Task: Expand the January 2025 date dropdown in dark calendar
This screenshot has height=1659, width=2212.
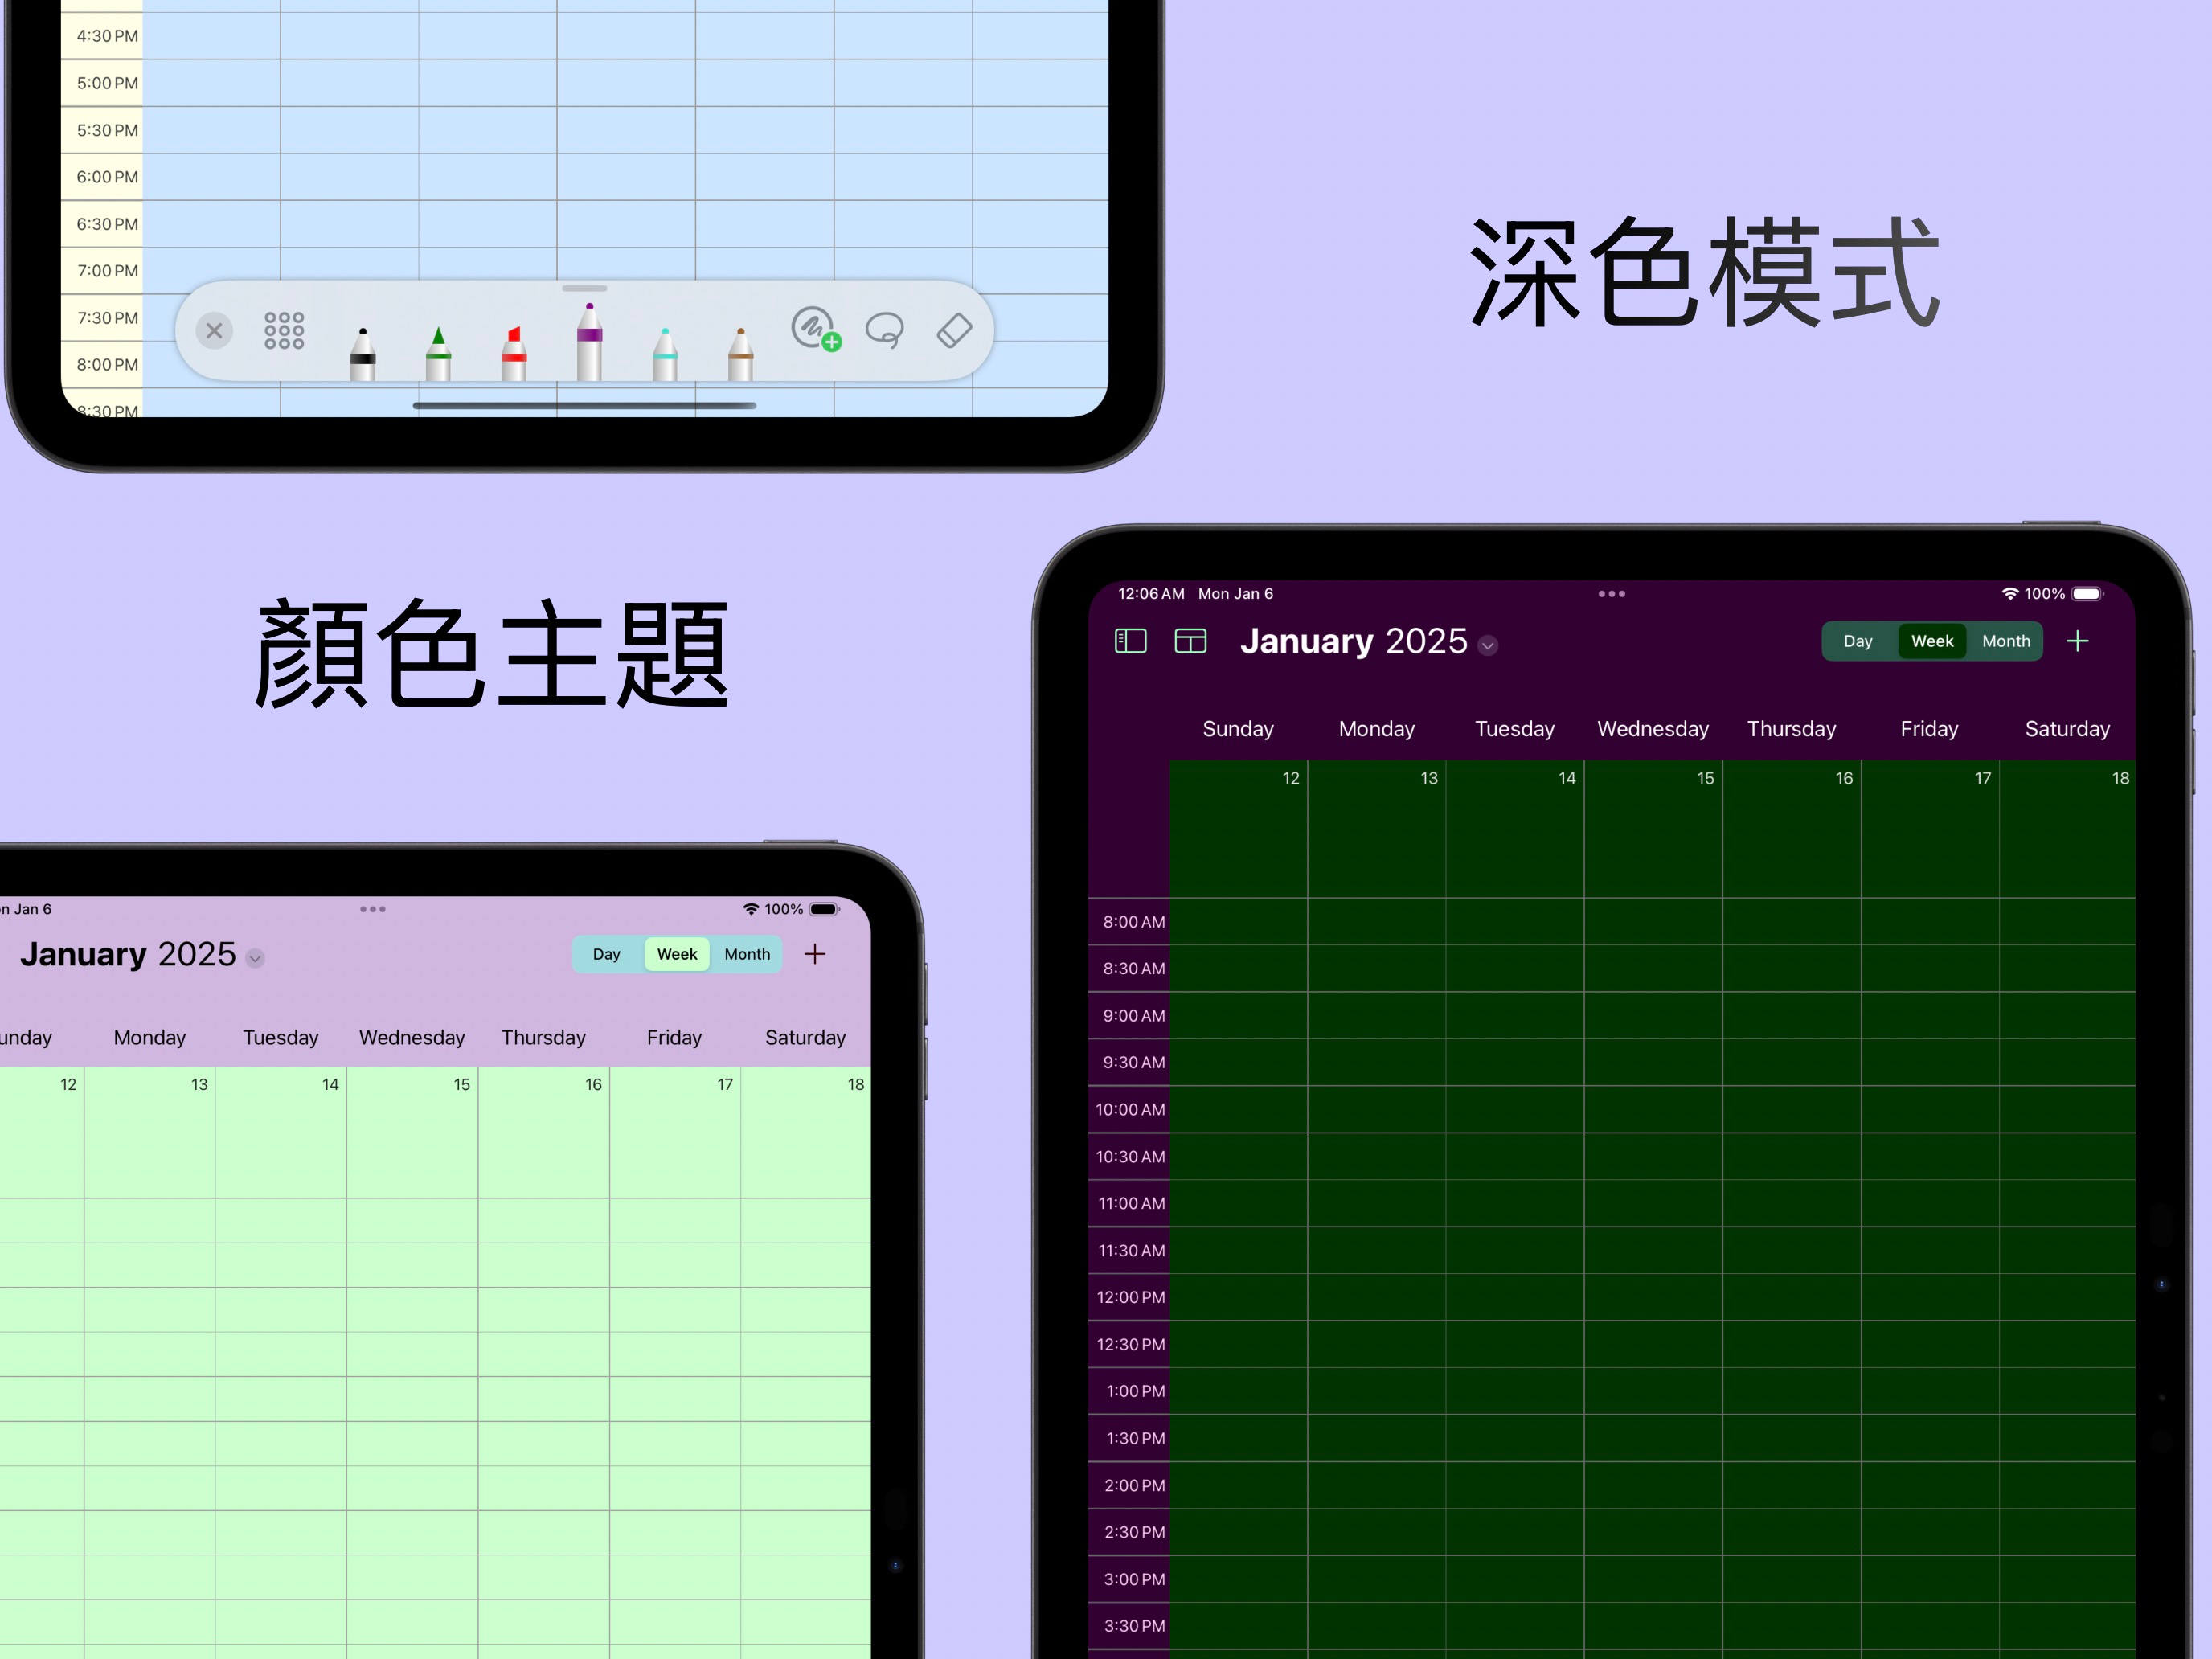Action: pos(1488,646)
